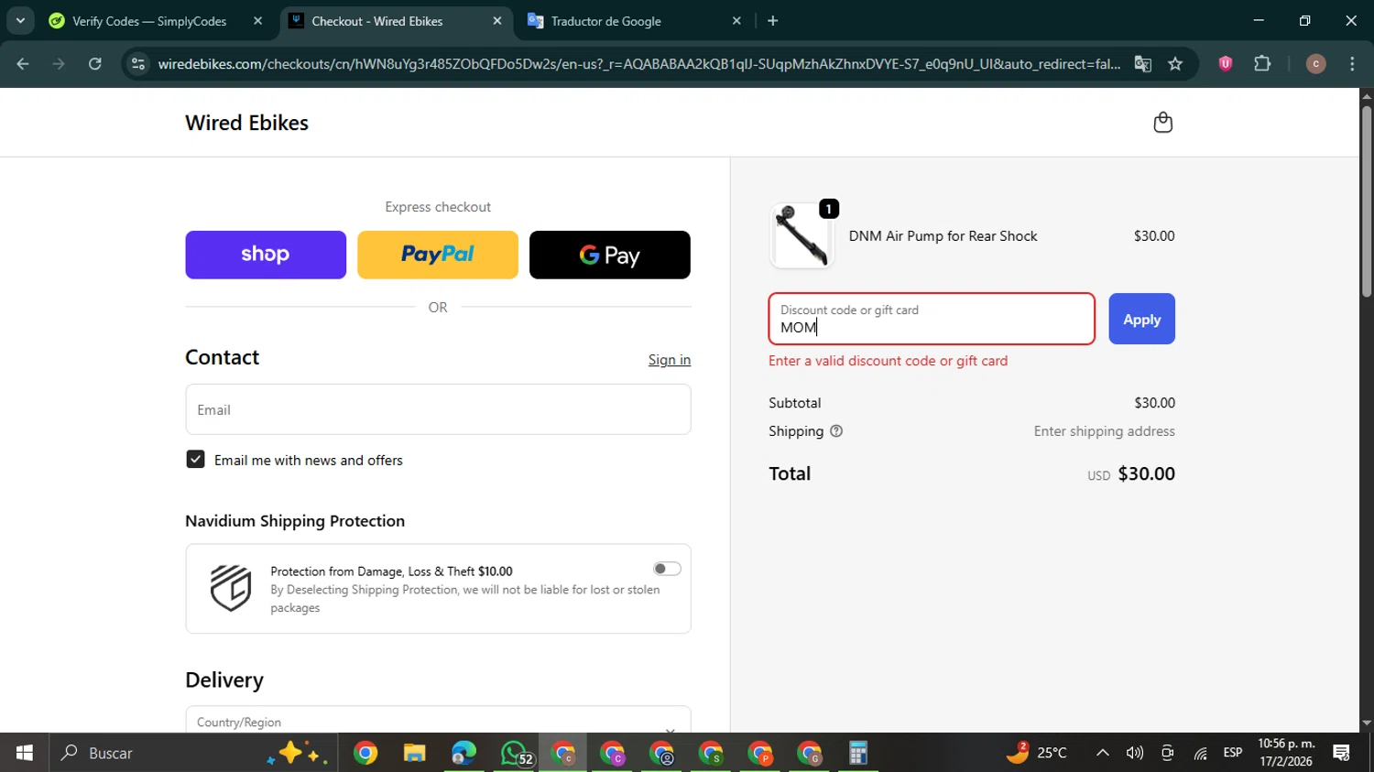1374x772 pixels.
Task: Open the tab search dropdown arrow
Action: [20, 21]
